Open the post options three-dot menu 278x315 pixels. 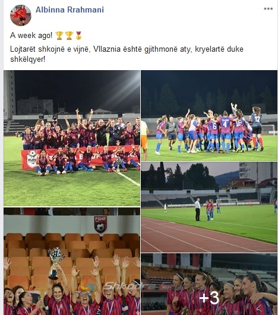(268, 9)
